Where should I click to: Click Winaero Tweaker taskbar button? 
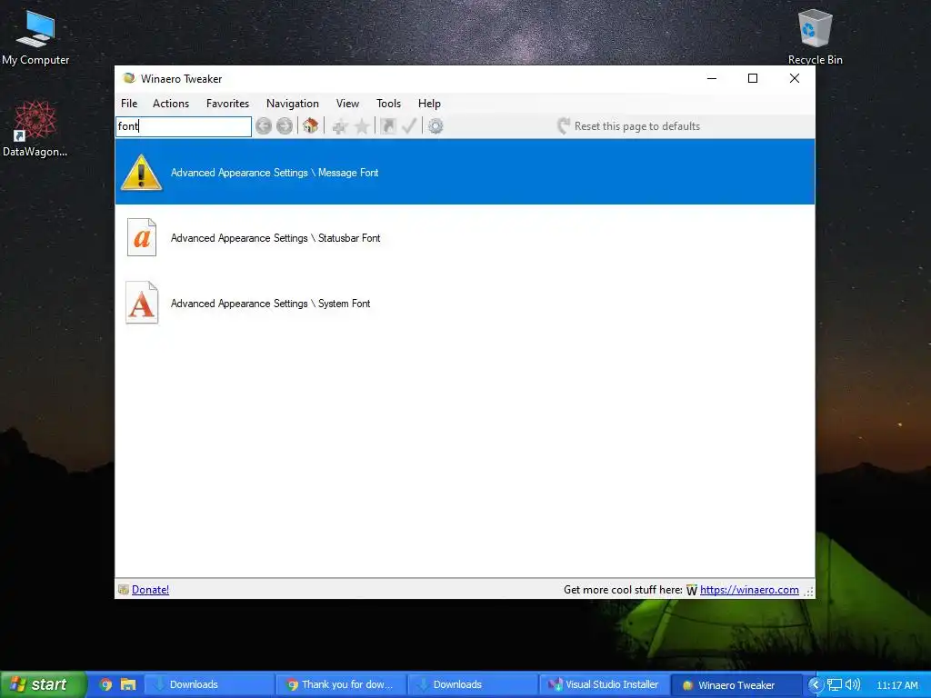pyautogui.click(x=736, y=684)
